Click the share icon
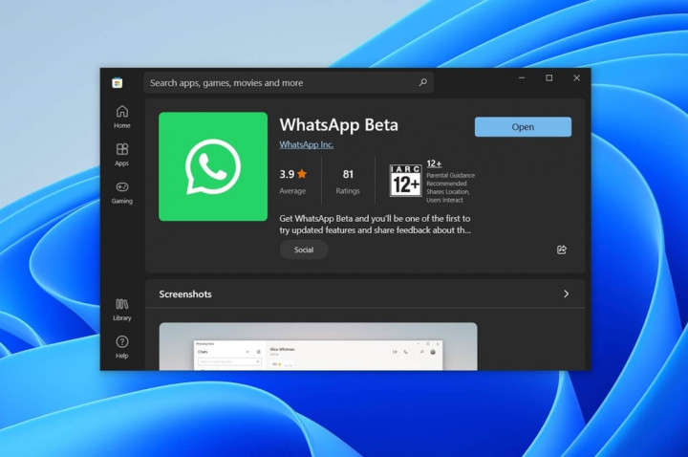The width and height of the screenshot is (688, 457). (562, 250)
